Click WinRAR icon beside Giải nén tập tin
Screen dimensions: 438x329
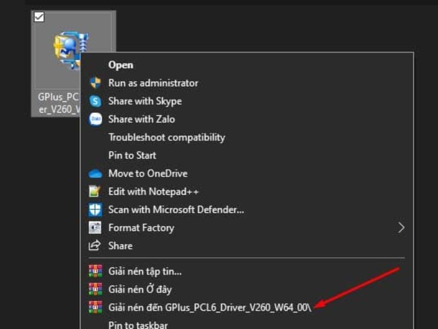95,271
